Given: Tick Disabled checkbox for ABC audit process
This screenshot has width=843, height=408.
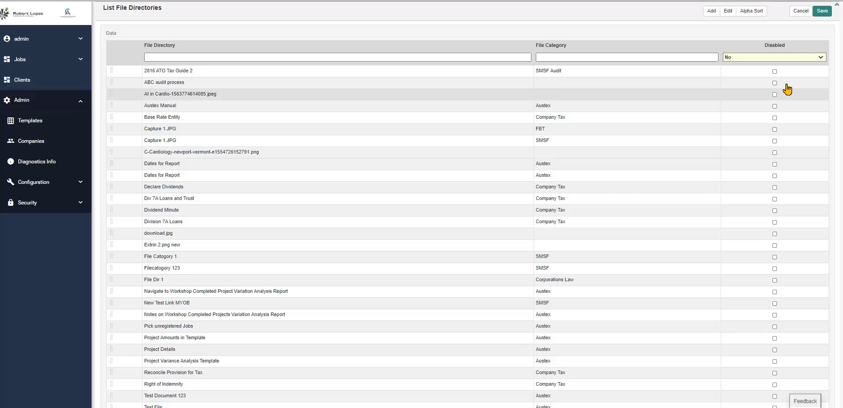Looking at the screenshot, I should [775, 83].
